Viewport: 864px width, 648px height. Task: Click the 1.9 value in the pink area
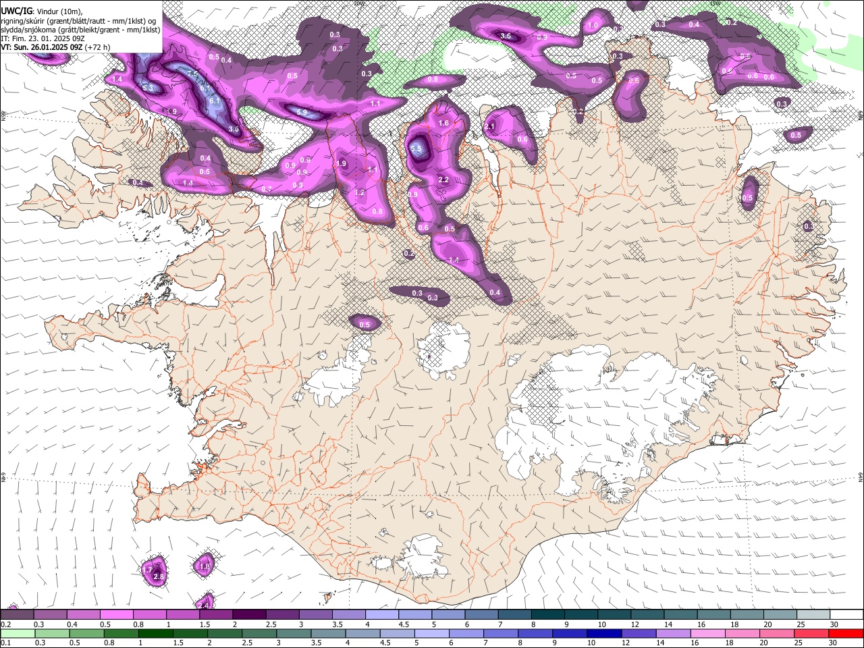click(341, 164)
